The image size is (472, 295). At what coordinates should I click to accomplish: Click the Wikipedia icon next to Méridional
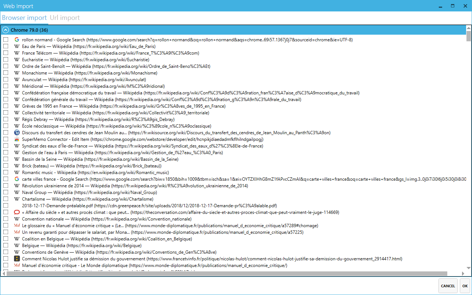[x=17, y=86]
